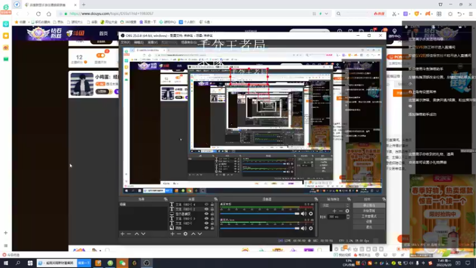Open 设置 from the OBS Controls panel

369,222
